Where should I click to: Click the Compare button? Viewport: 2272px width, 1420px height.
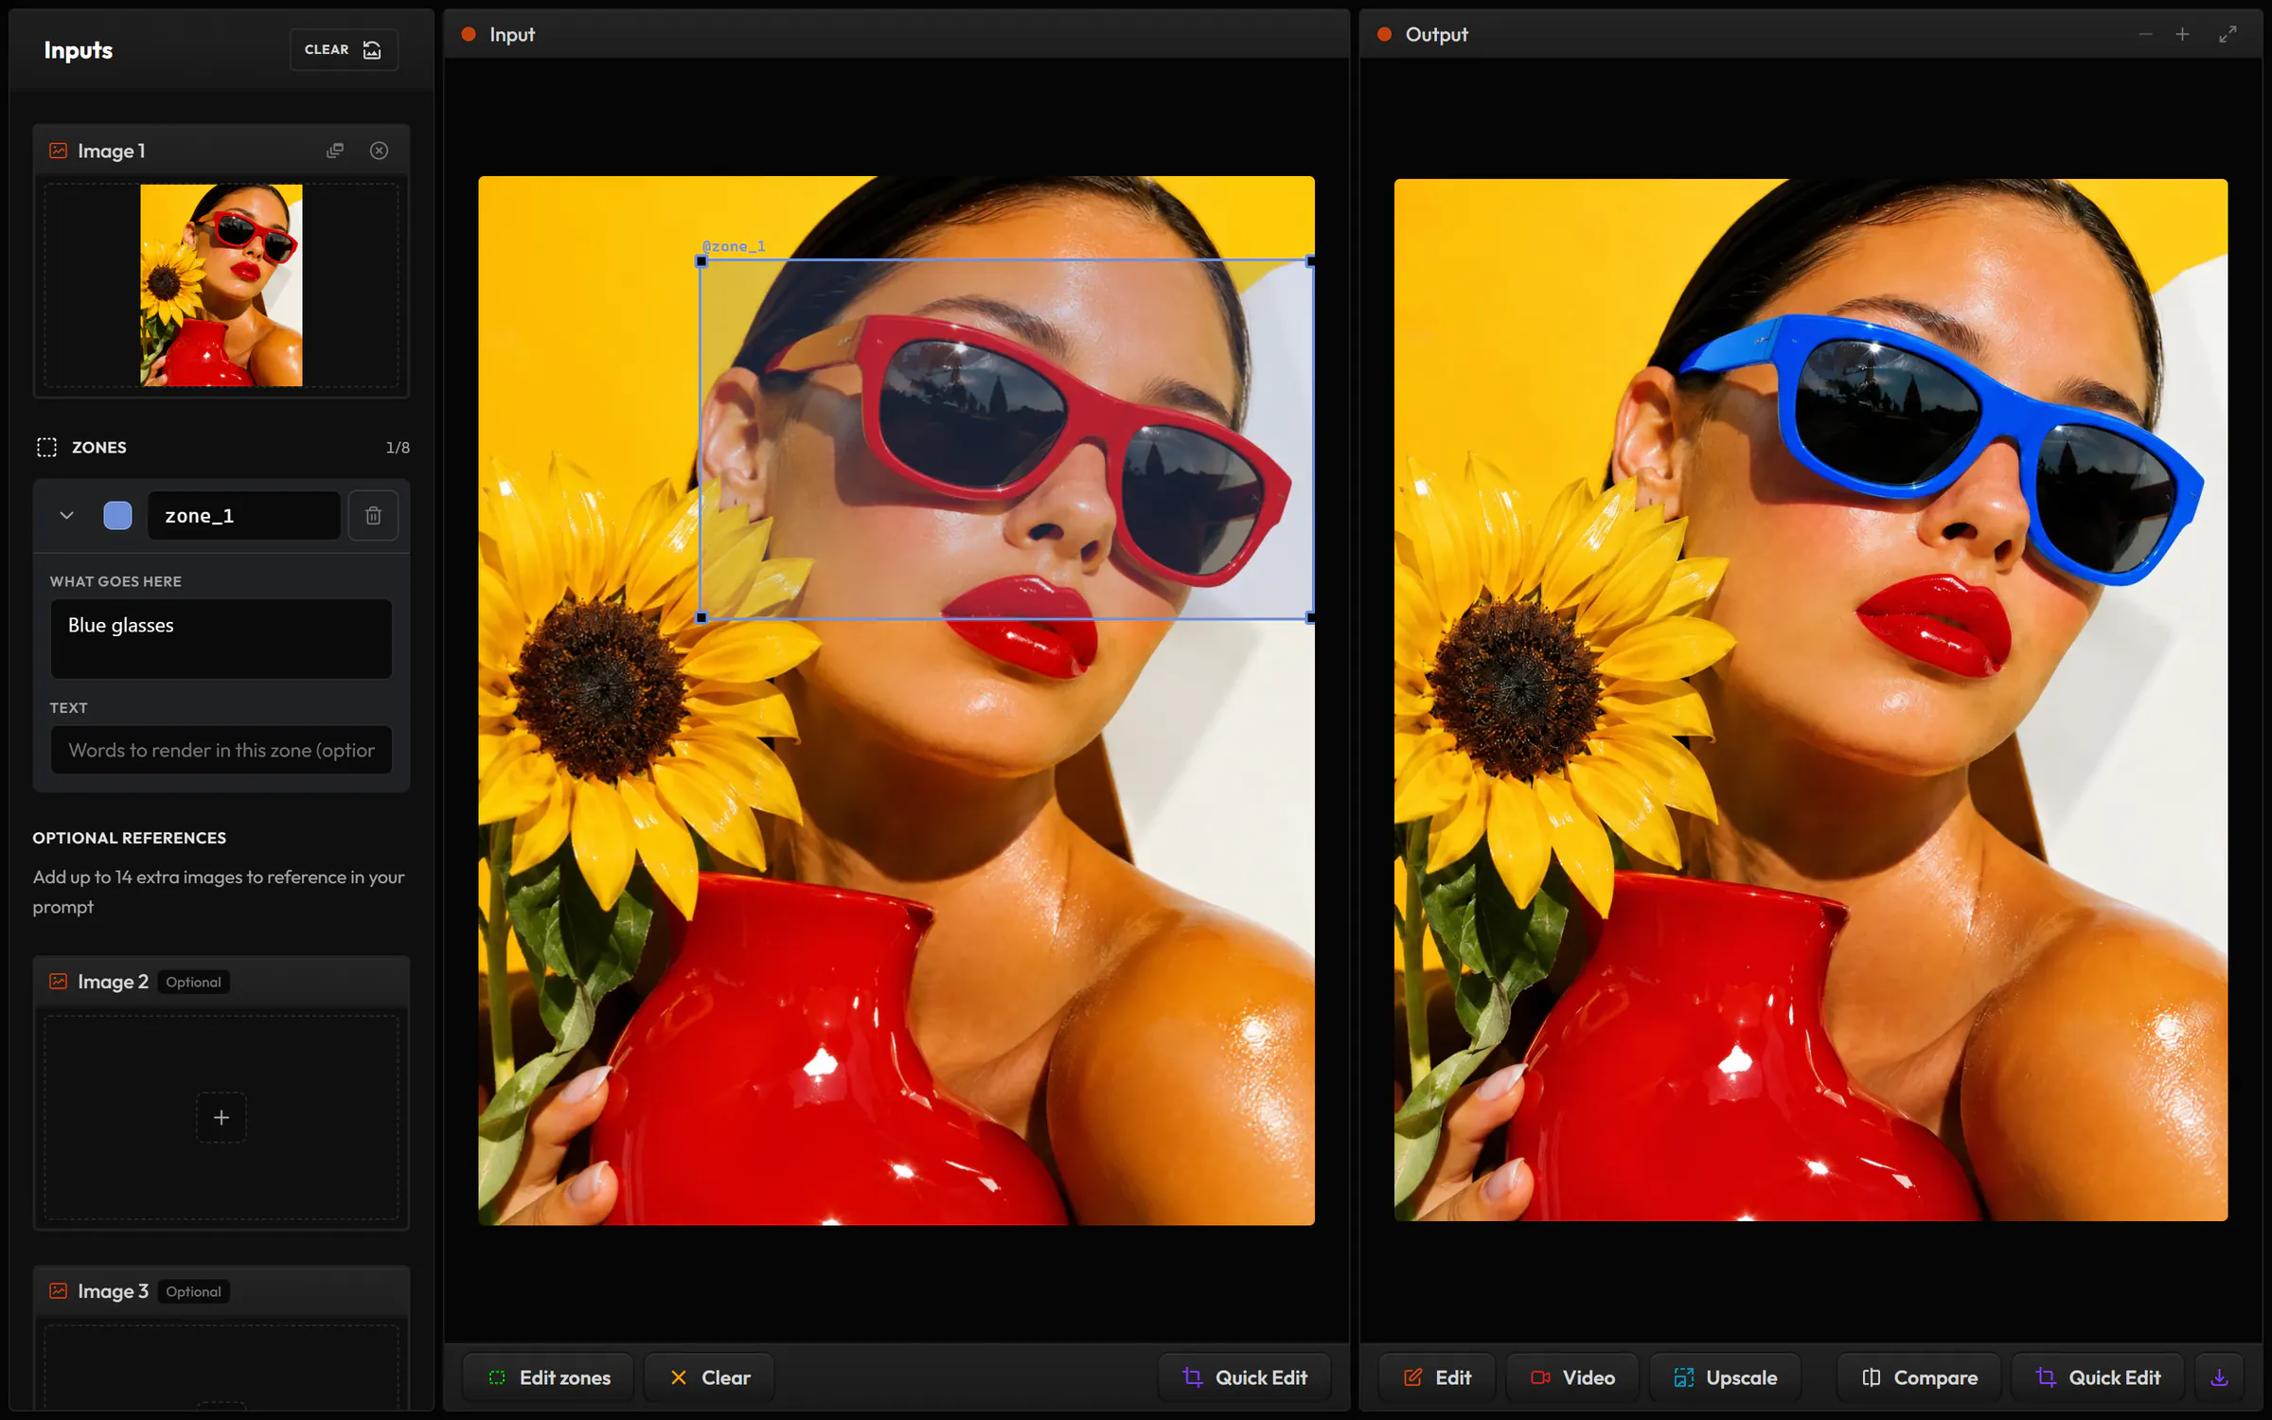1919,1377
